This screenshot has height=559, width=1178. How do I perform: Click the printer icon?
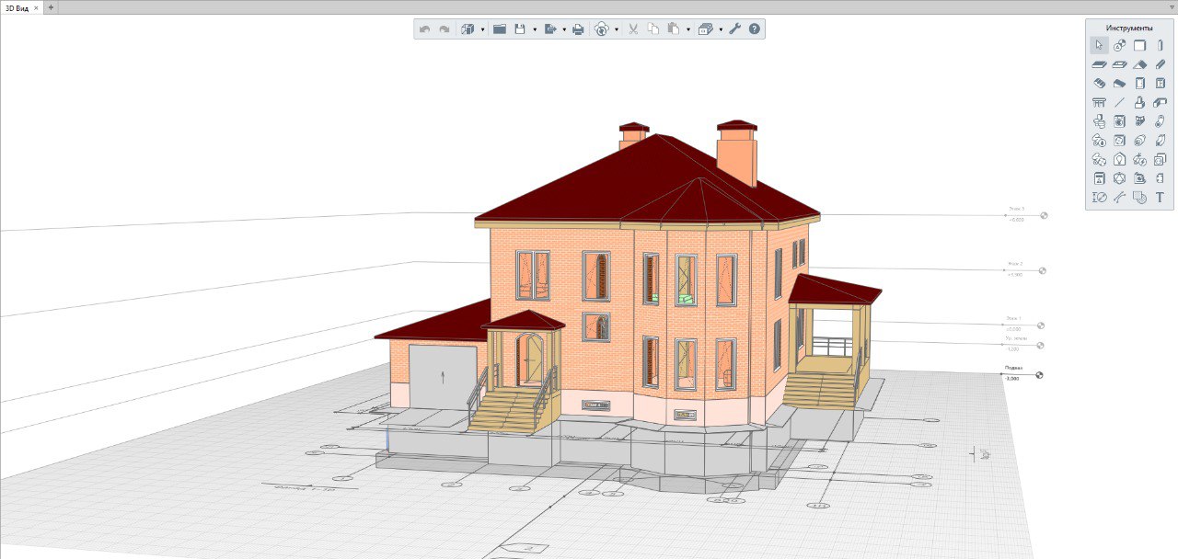578,29
